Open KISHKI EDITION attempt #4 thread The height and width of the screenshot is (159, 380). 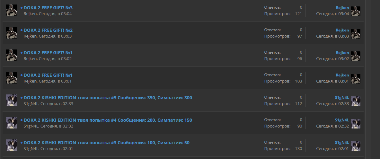click(108, 120)
